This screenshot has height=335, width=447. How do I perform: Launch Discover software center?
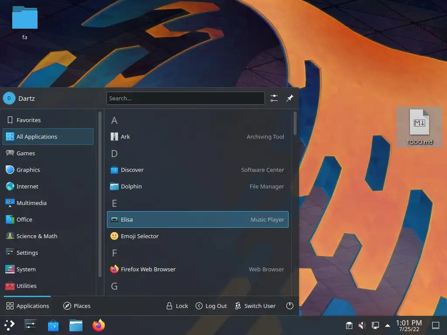[x=198, y=170]
